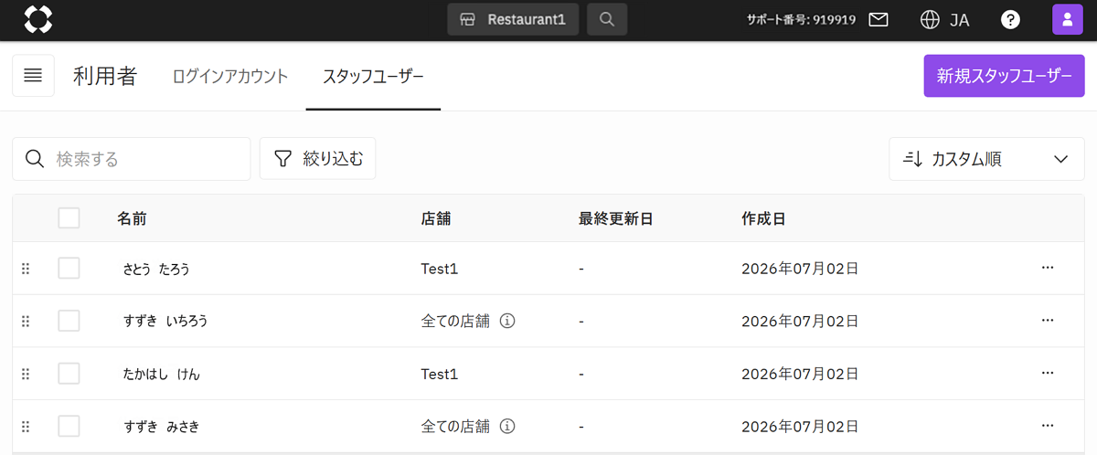Toggle the select-all header checkbox
This screenshot has width=1097, height=455.
[69, 217]
